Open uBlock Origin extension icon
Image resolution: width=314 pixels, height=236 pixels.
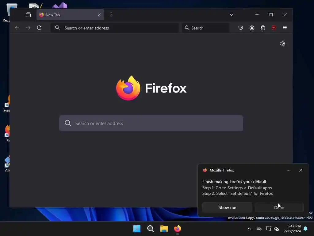pyautogui.click(x=274, y=27)
